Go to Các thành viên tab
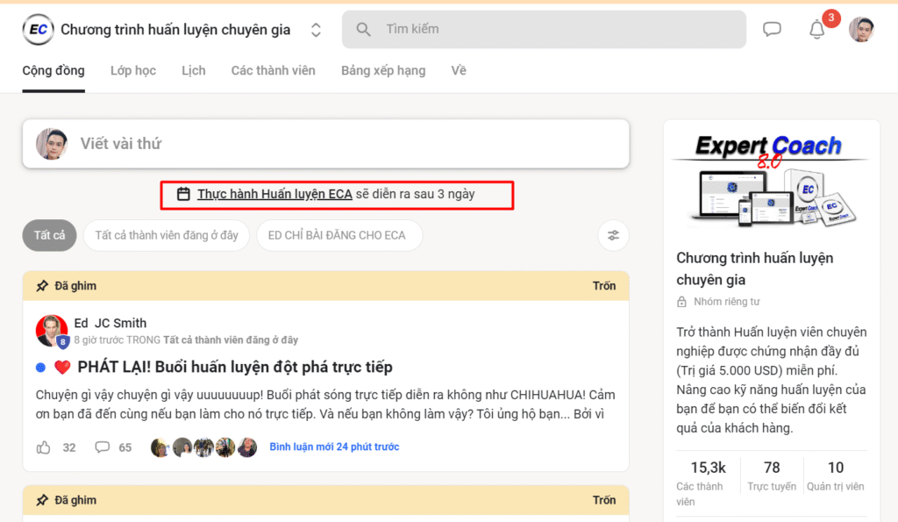The height and width of the screenshot is (522, 898). (274, 70)
